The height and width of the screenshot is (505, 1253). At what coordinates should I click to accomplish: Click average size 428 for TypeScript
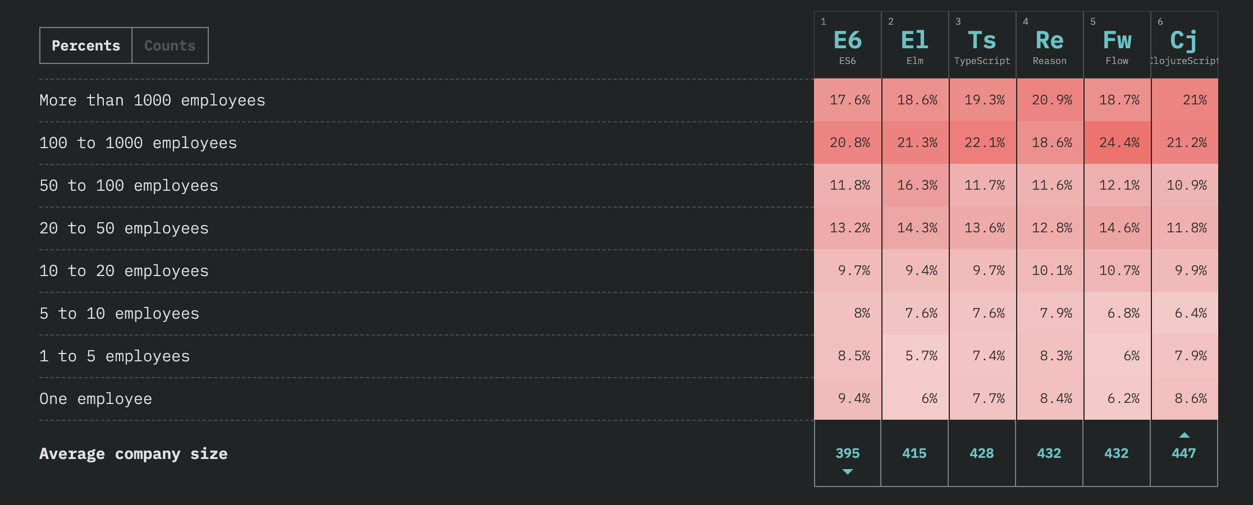point(981,453)
